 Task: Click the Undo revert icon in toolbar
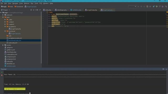(162, 7)
